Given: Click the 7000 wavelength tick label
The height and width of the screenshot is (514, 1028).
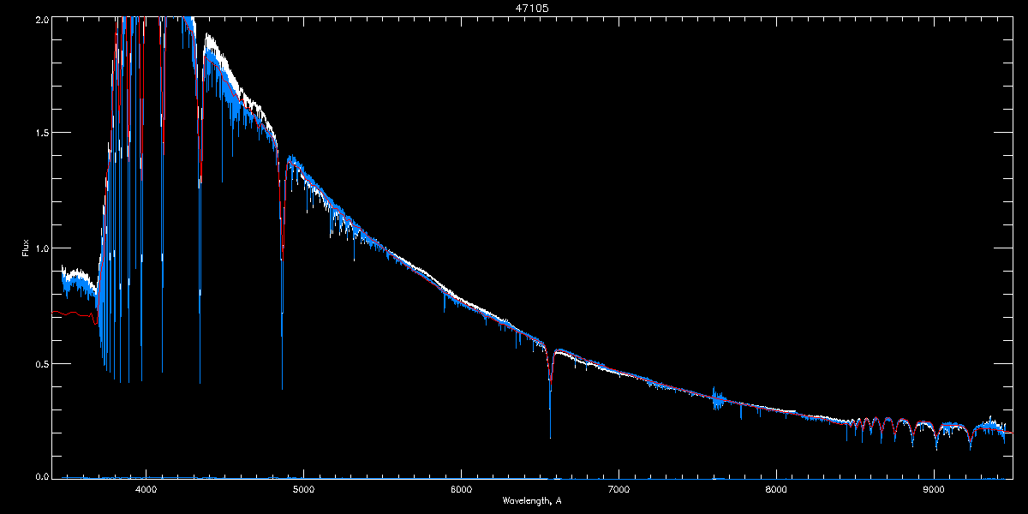Looking at the screenshot, I should click(x=619, y=489).
